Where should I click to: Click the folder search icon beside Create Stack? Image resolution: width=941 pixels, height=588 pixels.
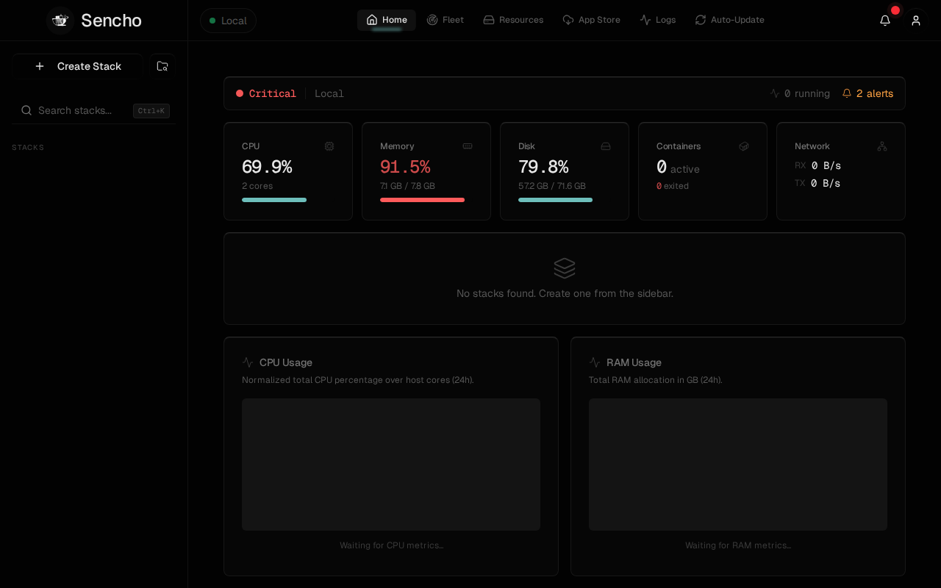(x=162, y=66)
